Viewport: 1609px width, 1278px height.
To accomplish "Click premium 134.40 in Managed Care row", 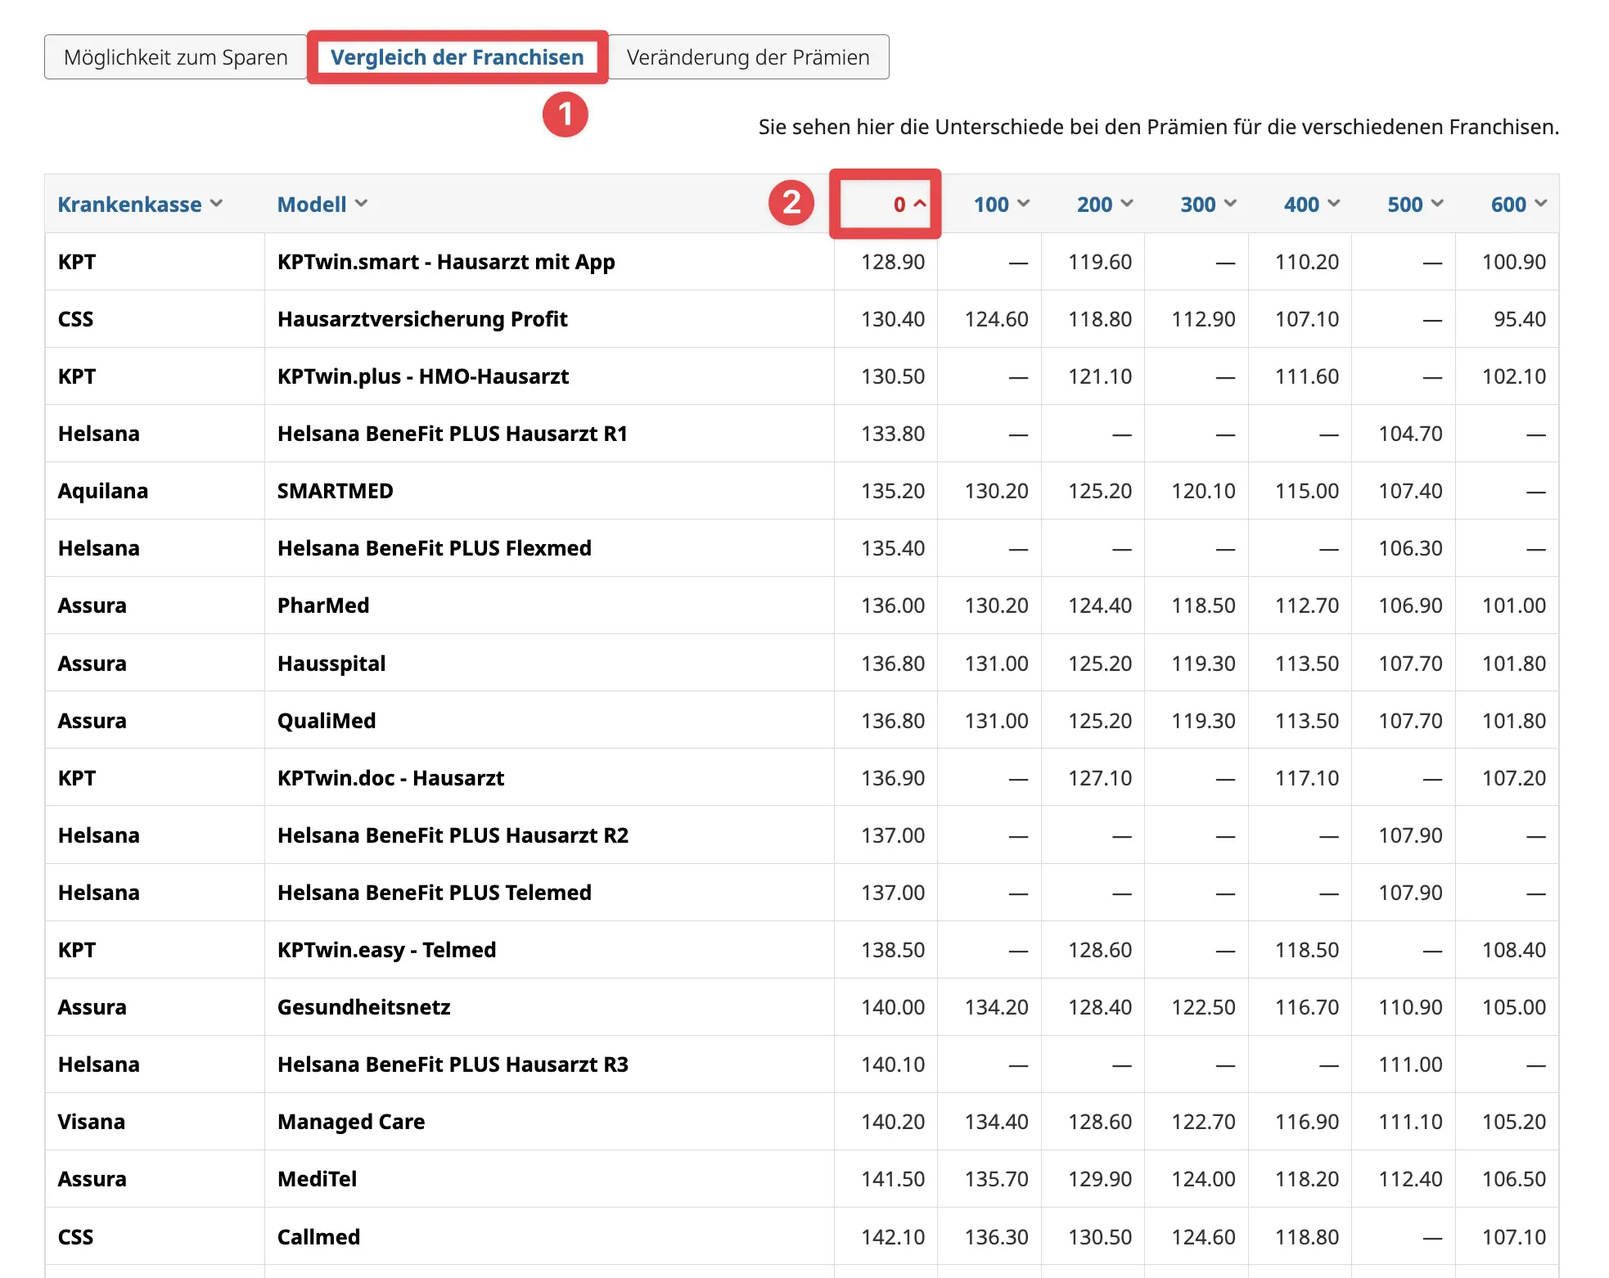I will [x=997, y=1122].
